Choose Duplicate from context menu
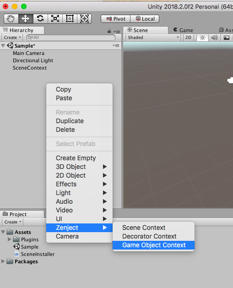Screen dimensions: 233x288 pyautogui.click(x=79, y=121)
